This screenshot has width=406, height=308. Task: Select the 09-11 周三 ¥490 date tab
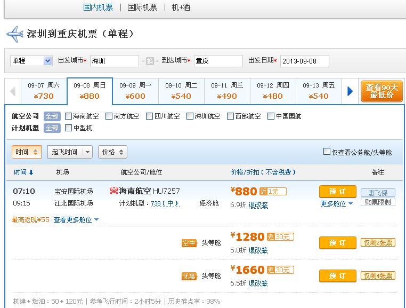point(227,91)
